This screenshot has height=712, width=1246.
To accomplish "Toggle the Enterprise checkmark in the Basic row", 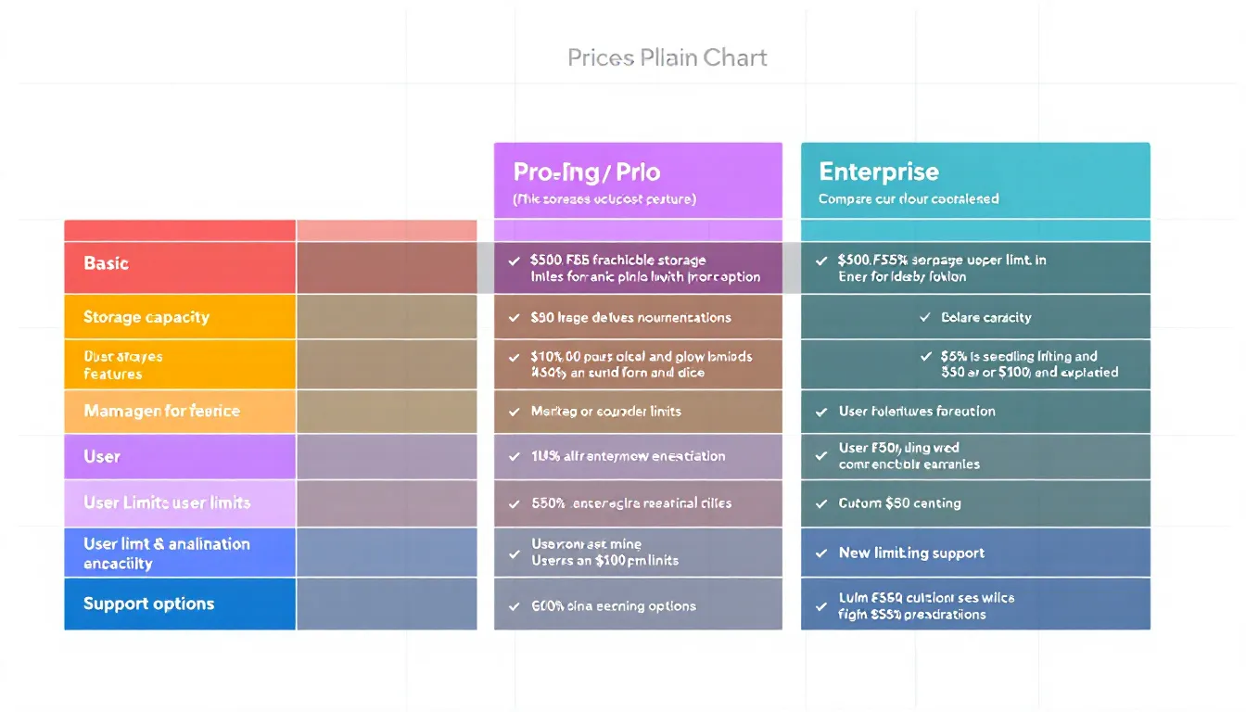I will pos(821,261).
